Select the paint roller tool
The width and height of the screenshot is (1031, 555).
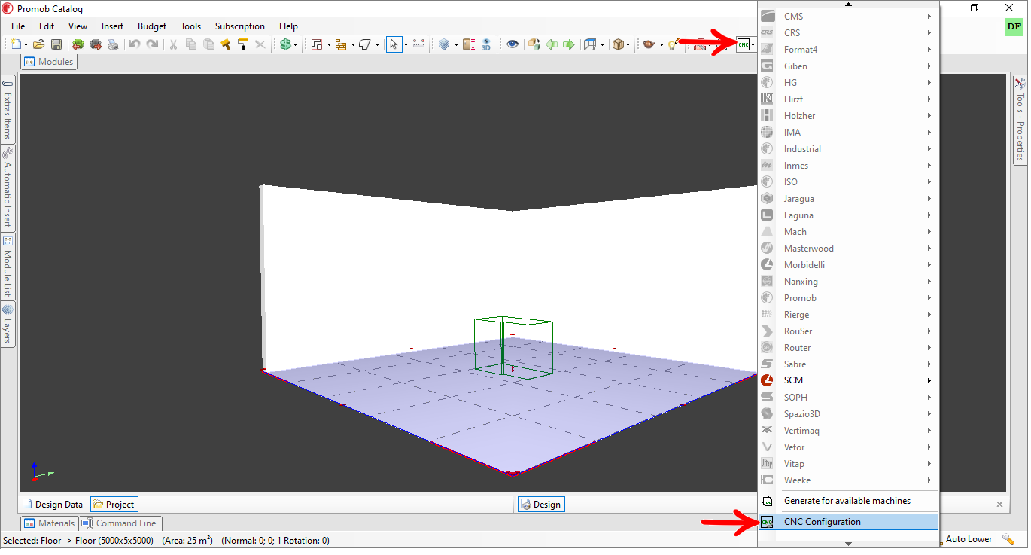(x=242, y=44)
